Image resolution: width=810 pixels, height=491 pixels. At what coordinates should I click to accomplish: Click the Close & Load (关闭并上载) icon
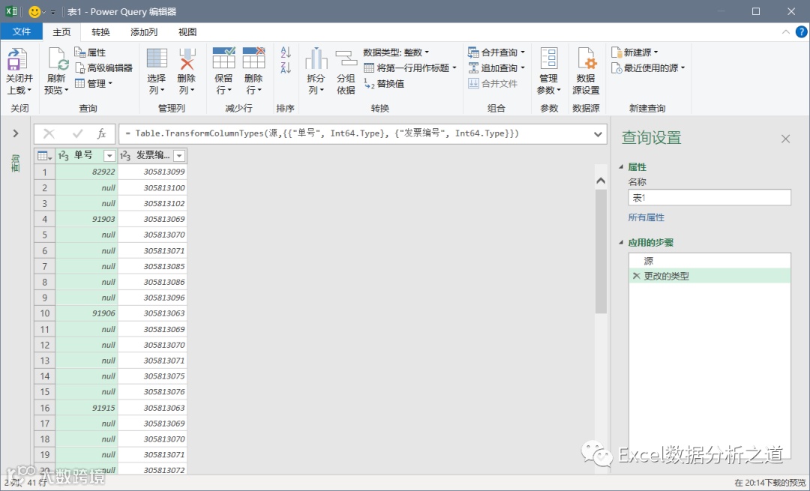17,59
